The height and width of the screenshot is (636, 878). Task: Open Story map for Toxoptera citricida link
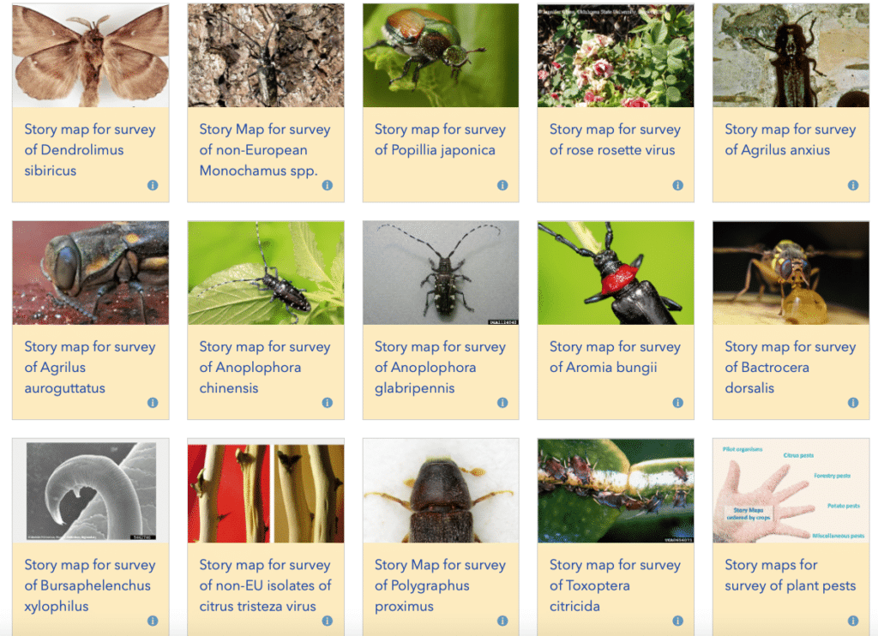pyautogui.click(x=615, y=585)
